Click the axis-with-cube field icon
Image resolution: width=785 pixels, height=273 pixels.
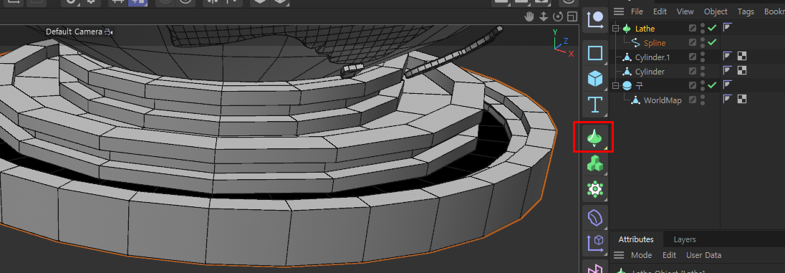(594, 243)
